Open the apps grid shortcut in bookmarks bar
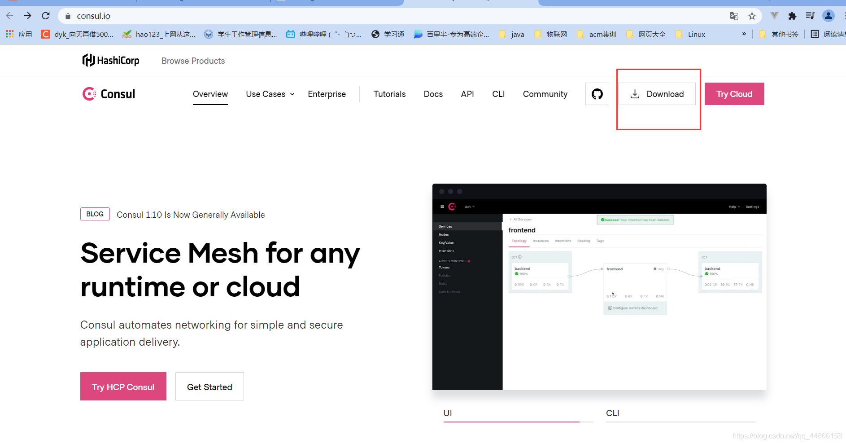The height and width of the screenshot is (444, 846). point(19,34)
